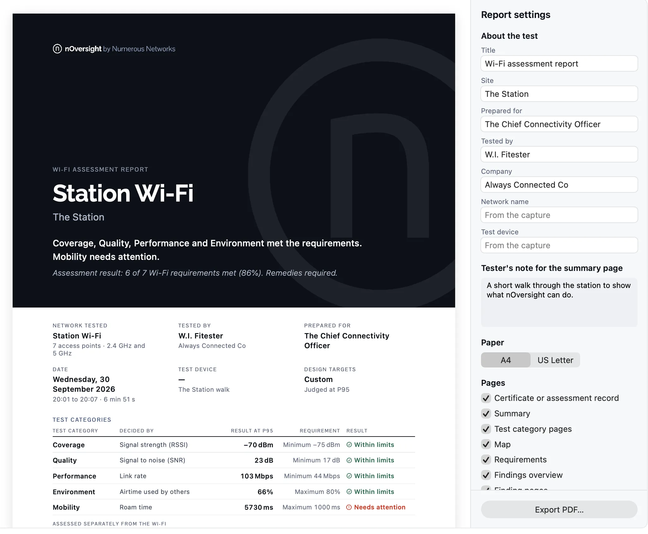Click the Mobility Needs attention warning icon

point(349,507)
